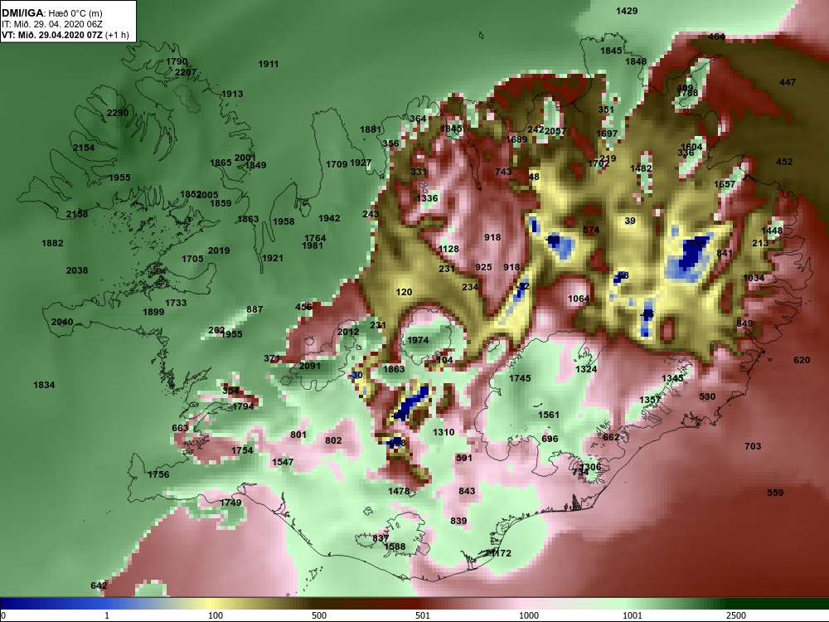Click the map value 1927
Screen dimensions: 829x622
[361, 163]
